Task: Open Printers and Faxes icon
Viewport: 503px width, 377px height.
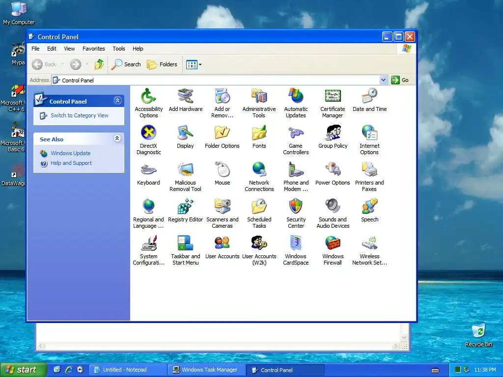Action: click(369, 176)
